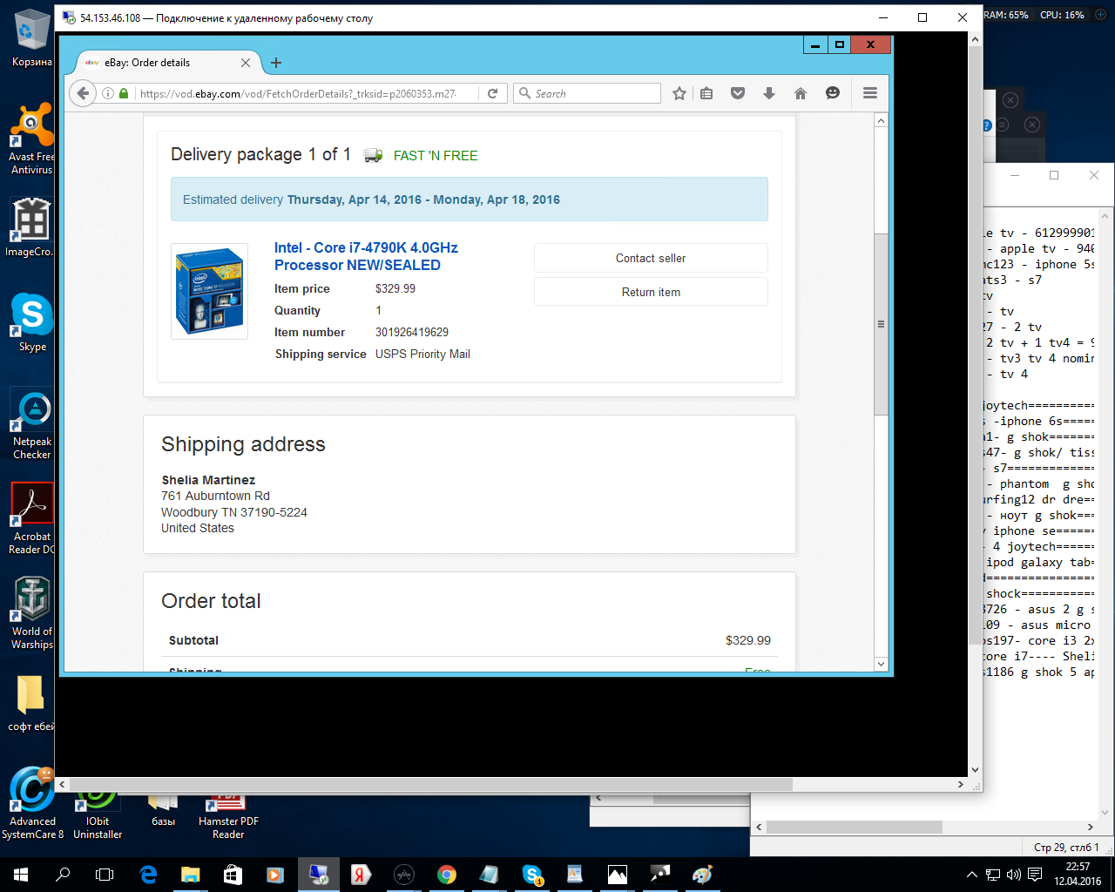Go back using the browser back arrow
1115x892 pixels.
83,93
